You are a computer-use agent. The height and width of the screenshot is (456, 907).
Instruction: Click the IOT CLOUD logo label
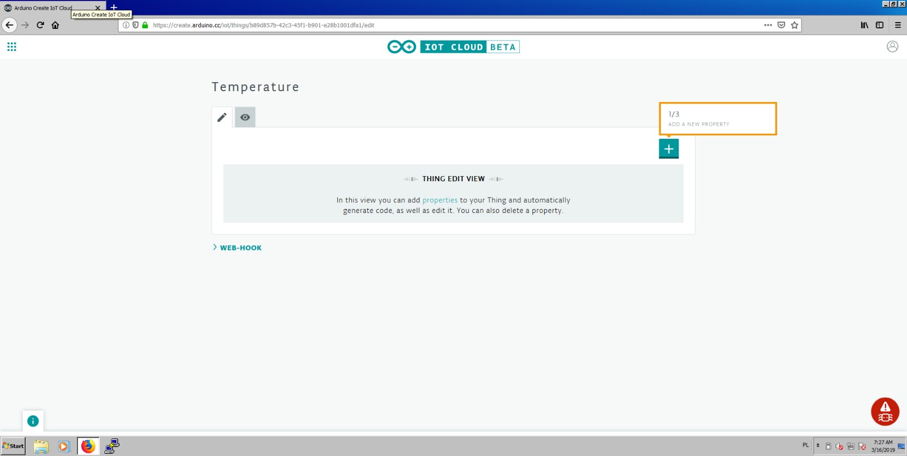pos(454,47)
